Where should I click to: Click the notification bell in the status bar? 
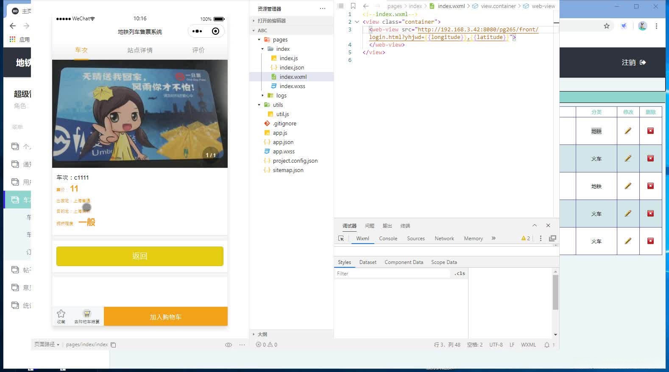(x=547, y=345)
